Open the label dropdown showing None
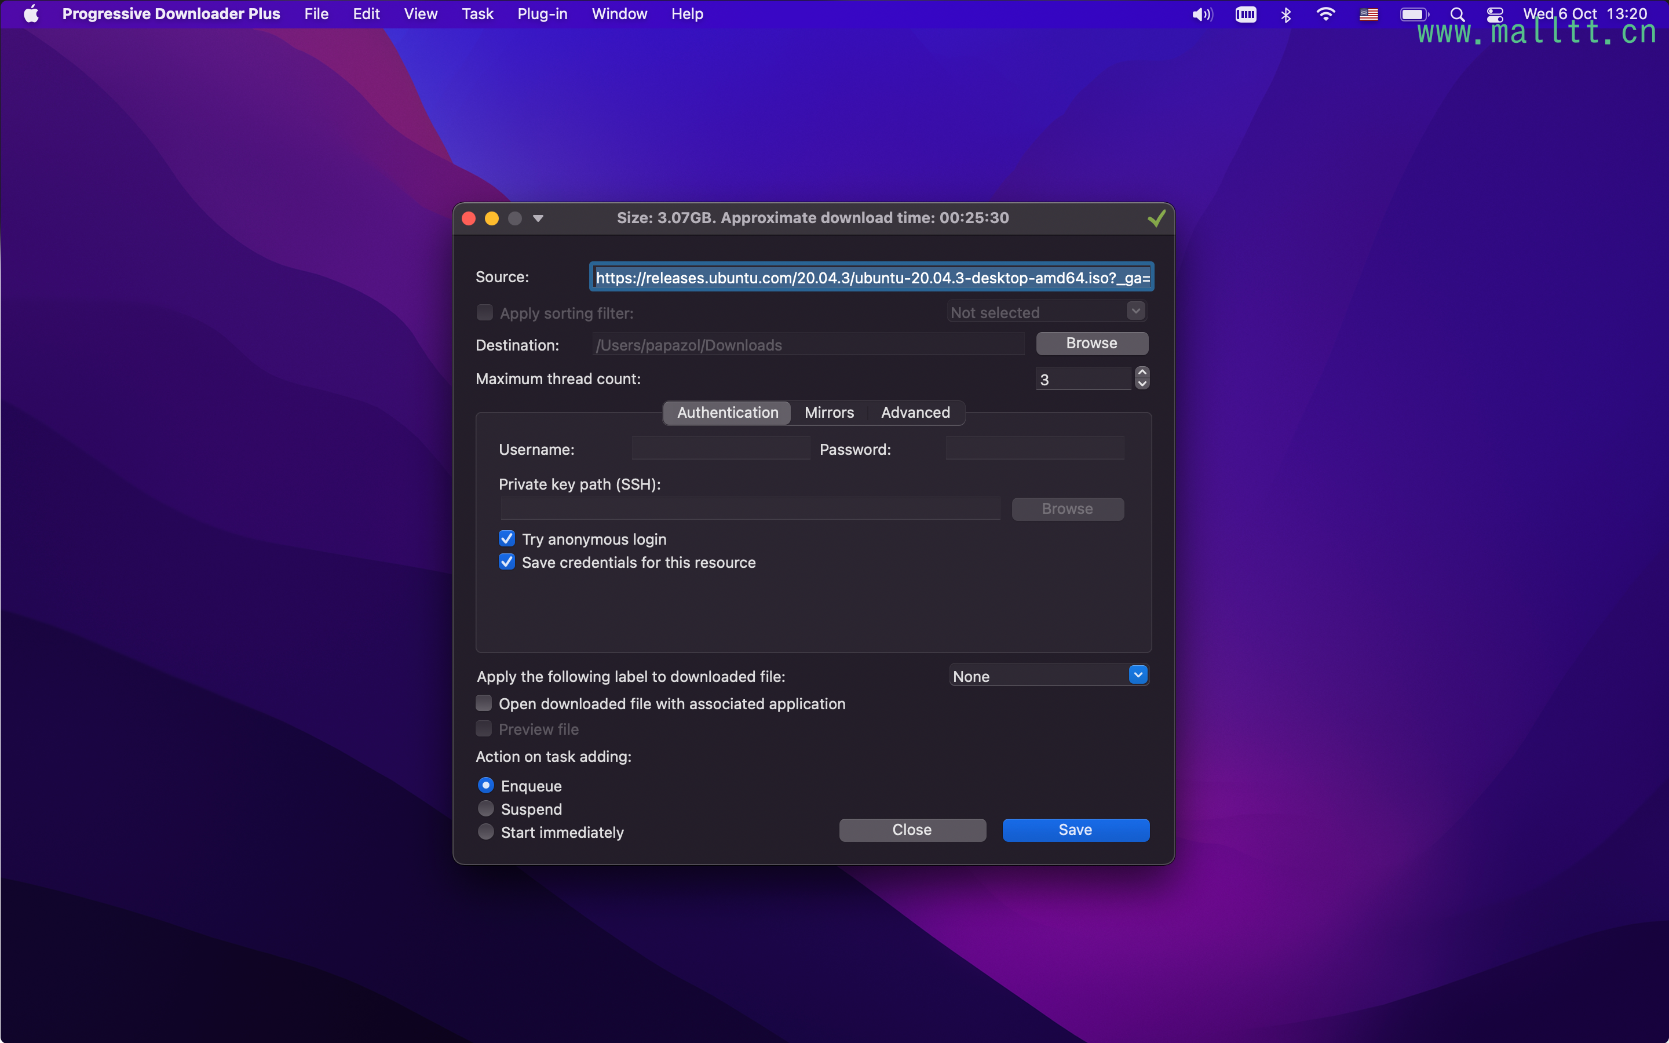Image resolution: width=1669 pixels, height=1043 pixels. point(1049,675)
